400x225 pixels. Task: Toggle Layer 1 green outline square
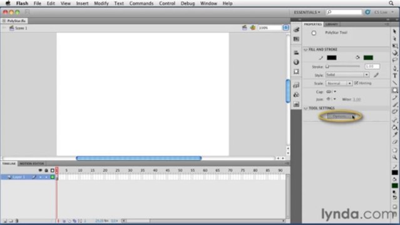(x=53, y=177)
